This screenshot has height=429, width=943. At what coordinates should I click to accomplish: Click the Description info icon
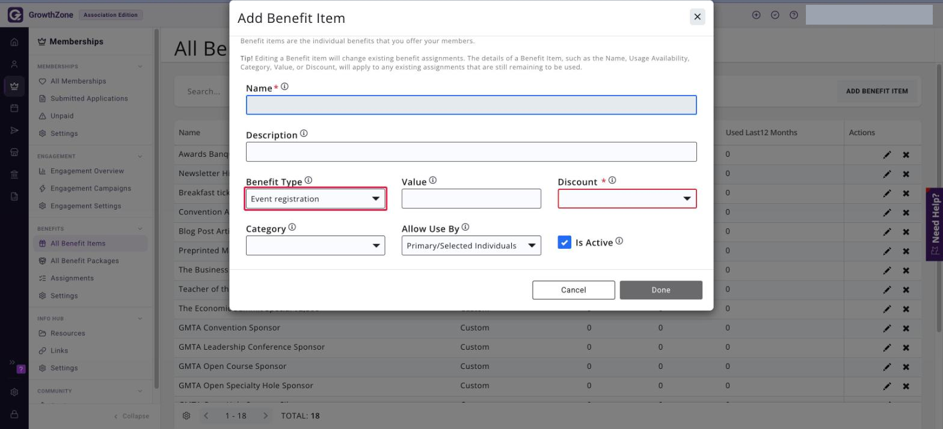[x=304, y=133]
